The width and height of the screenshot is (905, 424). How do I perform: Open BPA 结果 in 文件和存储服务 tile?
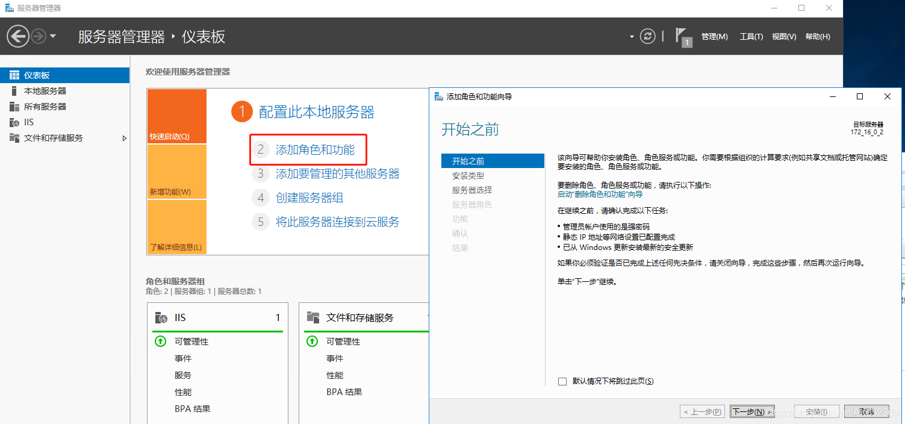pos(344,392)
